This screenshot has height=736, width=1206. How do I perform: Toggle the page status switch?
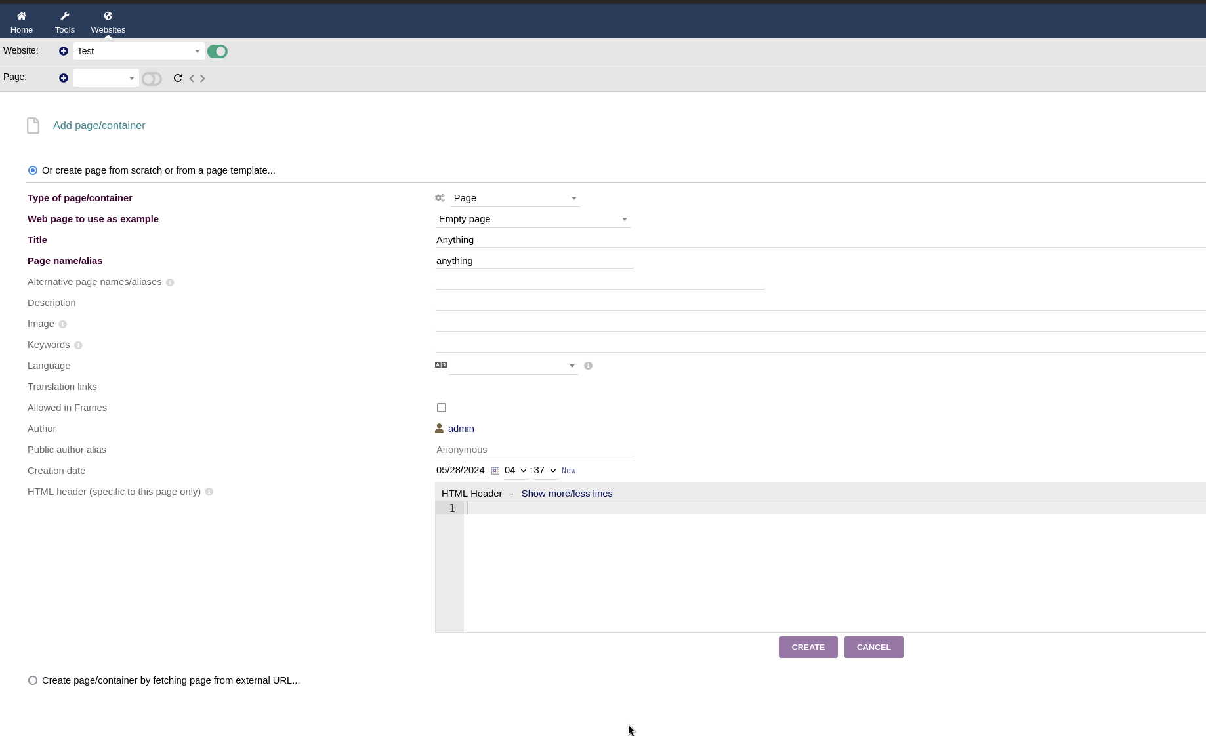(x=152, y=79)
